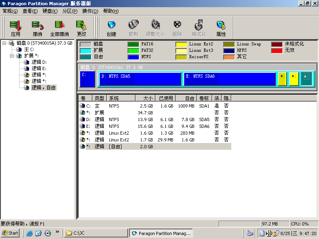Screen dimensions: 319x239
Task: Click the Resize (调整大小) toolbar icon
Action: [x=156, y=25]
